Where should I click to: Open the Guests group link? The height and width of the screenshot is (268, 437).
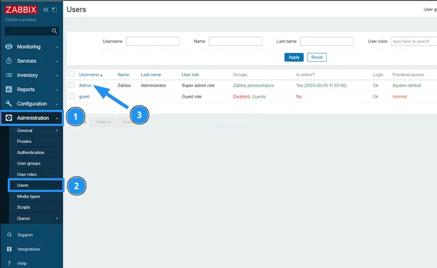click(x=259, y=97)
